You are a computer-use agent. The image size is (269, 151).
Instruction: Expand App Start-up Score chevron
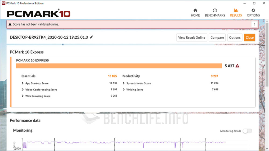pos(23,83)
